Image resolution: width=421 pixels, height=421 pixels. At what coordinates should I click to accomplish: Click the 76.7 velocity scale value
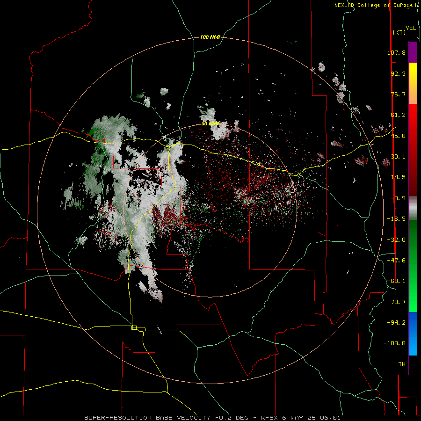click(x=398, y=94)
